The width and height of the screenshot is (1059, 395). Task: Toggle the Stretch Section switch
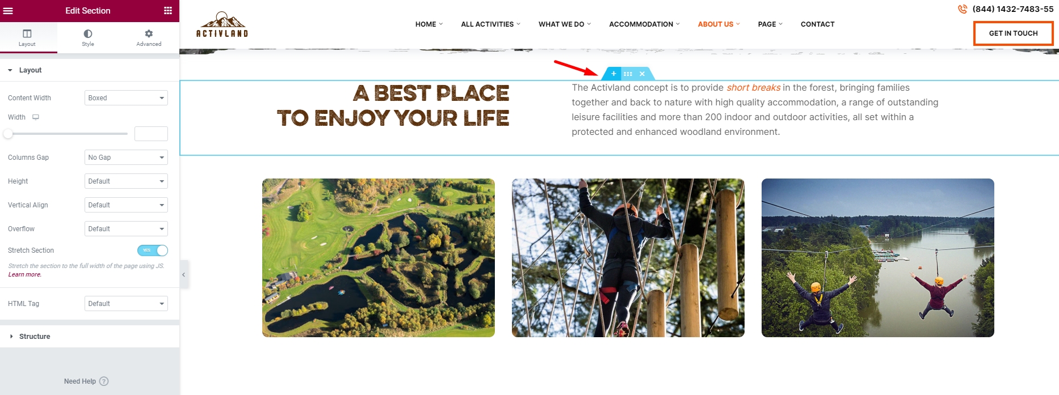(x=153, y=250)
